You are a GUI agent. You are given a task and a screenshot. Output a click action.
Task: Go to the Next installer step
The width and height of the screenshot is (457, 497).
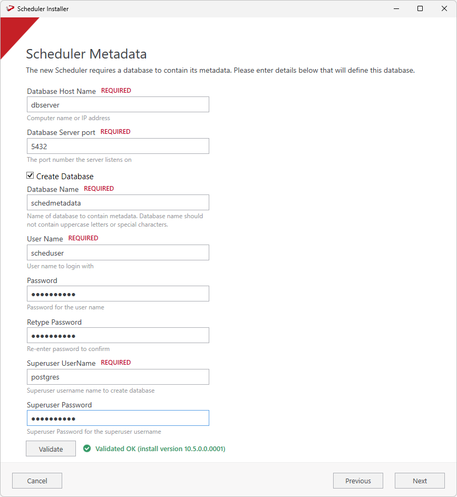click(x=420, y=481)
